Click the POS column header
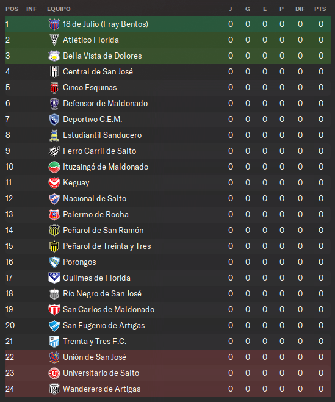This screenshot has width=335, height=402. click(12, 9)
